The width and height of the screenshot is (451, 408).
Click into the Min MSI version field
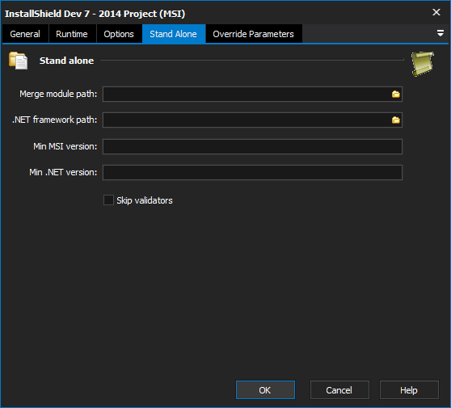(252, 147)
